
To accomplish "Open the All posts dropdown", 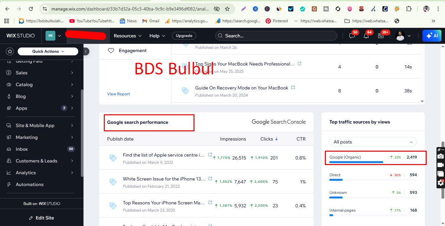I will point(373,142).
